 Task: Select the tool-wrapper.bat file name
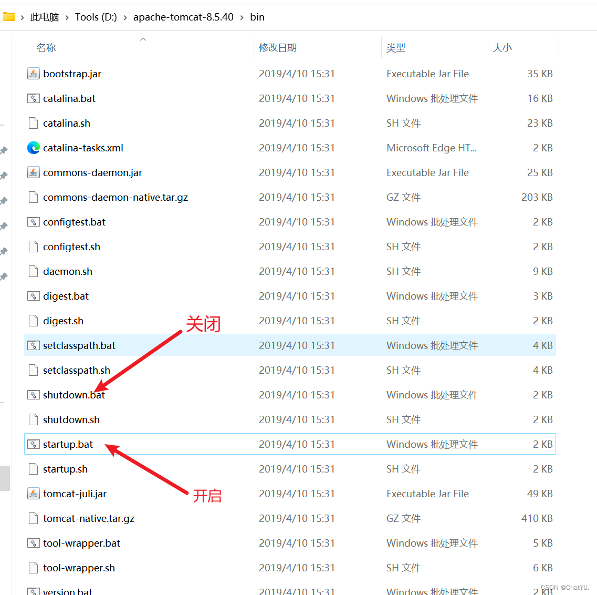81,543
